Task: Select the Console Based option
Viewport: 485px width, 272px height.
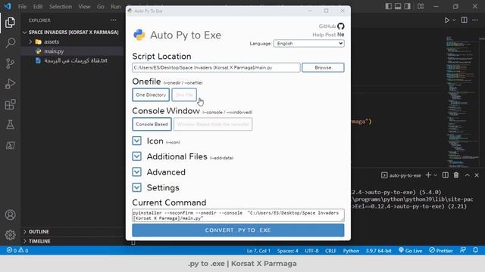Action: coord(152,124)
